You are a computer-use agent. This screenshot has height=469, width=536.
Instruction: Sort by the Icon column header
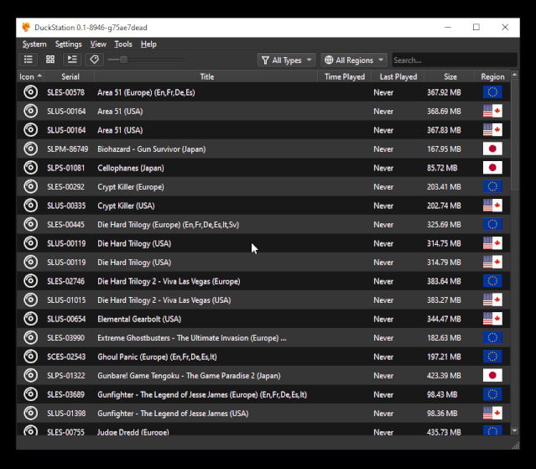point(30,77)
